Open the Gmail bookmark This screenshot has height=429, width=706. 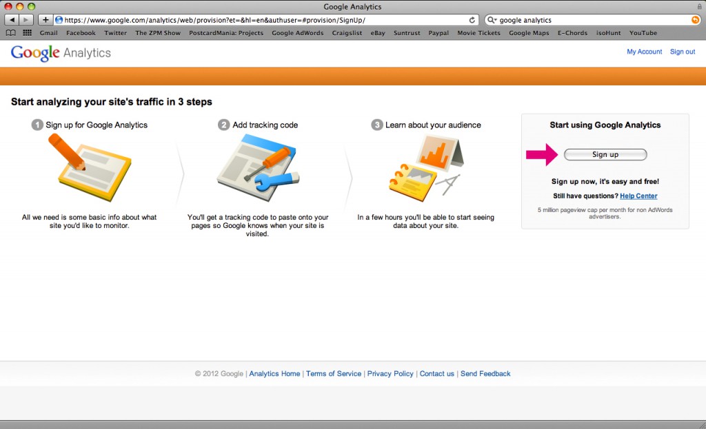48,32
